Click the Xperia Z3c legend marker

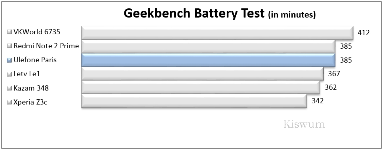[x=10, y=102]
